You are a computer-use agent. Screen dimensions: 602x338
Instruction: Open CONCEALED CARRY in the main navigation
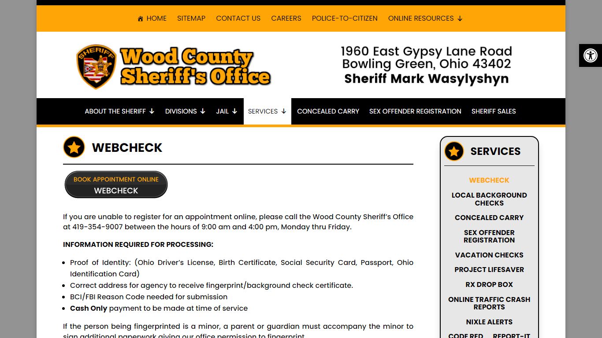click(x=328, y=111)
